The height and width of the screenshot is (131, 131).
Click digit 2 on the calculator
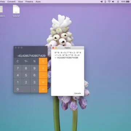tap(26, 82)
